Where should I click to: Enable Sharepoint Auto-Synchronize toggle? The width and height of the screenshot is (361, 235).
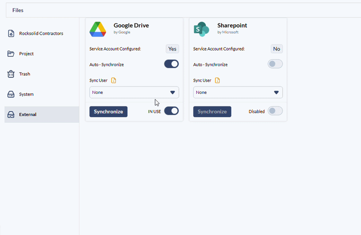[275, 64]
